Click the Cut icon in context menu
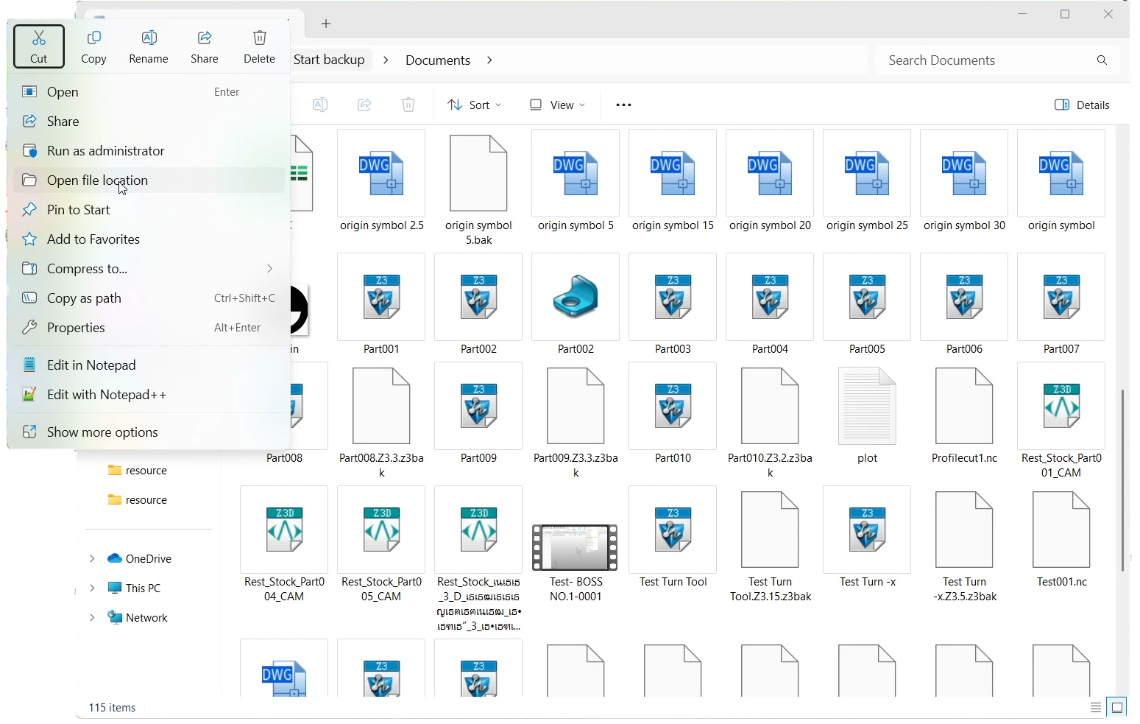 click(39, 46)
